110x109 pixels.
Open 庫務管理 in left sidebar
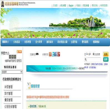click(x=8, y=87)
